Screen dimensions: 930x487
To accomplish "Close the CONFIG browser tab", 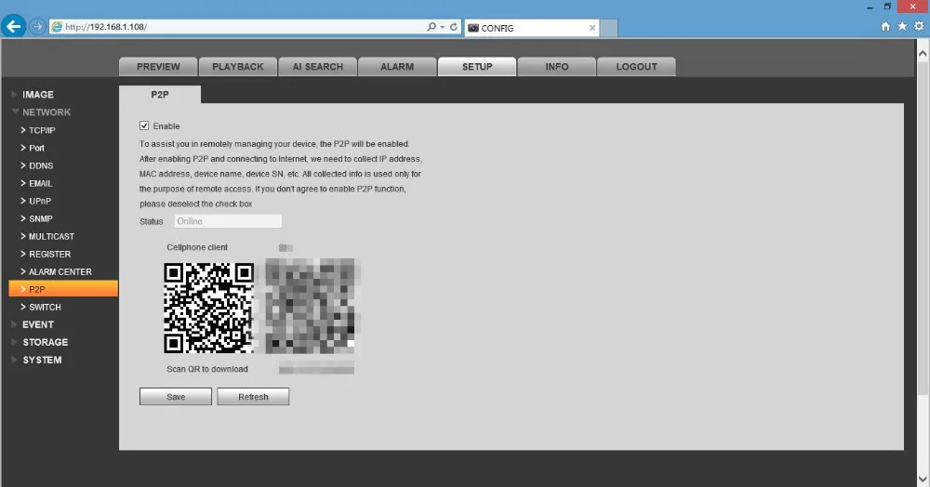I will pyautogui.click(x=591, y=28).
